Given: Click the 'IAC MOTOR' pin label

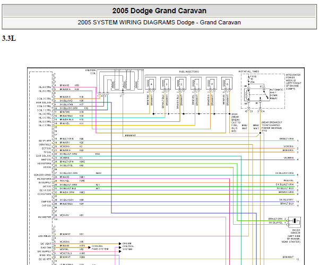Looking at the screenshot, I should click(45, 217).
